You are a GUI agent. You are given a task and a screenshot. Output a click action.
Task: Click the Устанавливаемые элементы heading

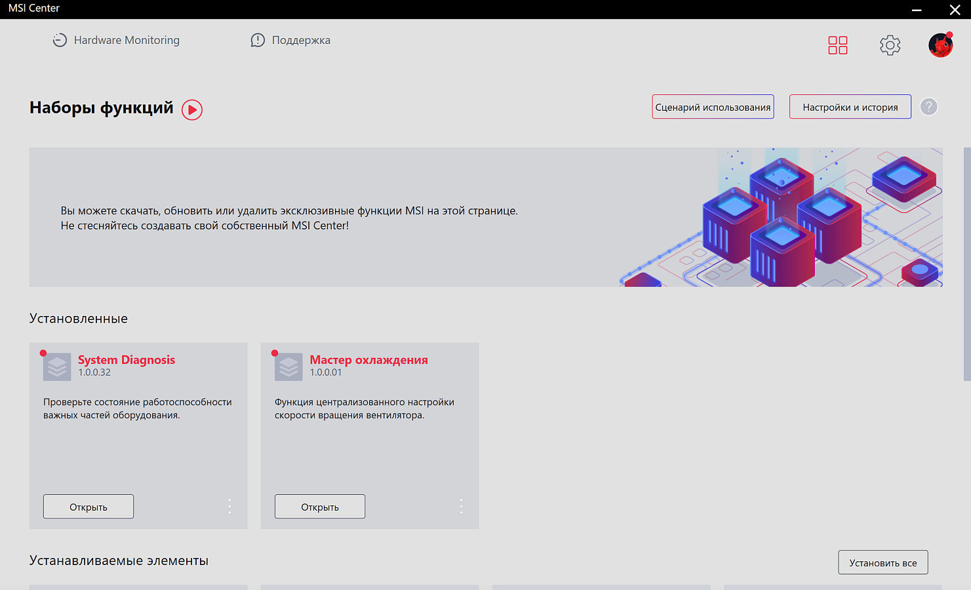coord(119,561)
